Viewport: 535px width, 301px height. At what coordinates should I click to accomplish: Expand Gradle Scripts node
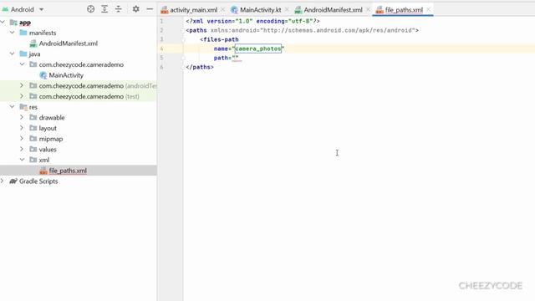pos(3,181)
